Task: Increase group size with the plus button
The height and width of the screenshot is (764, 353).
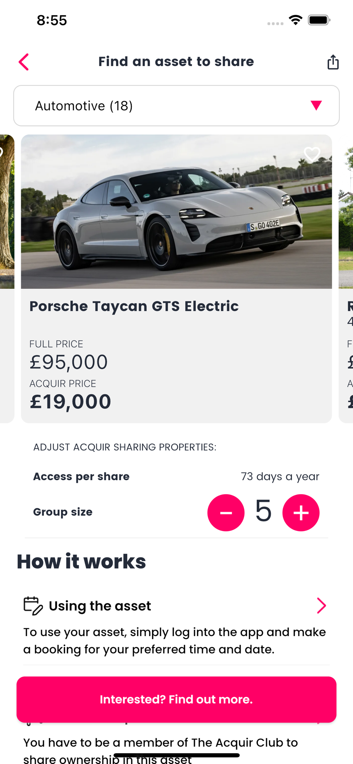Action: tap(301, 513)
